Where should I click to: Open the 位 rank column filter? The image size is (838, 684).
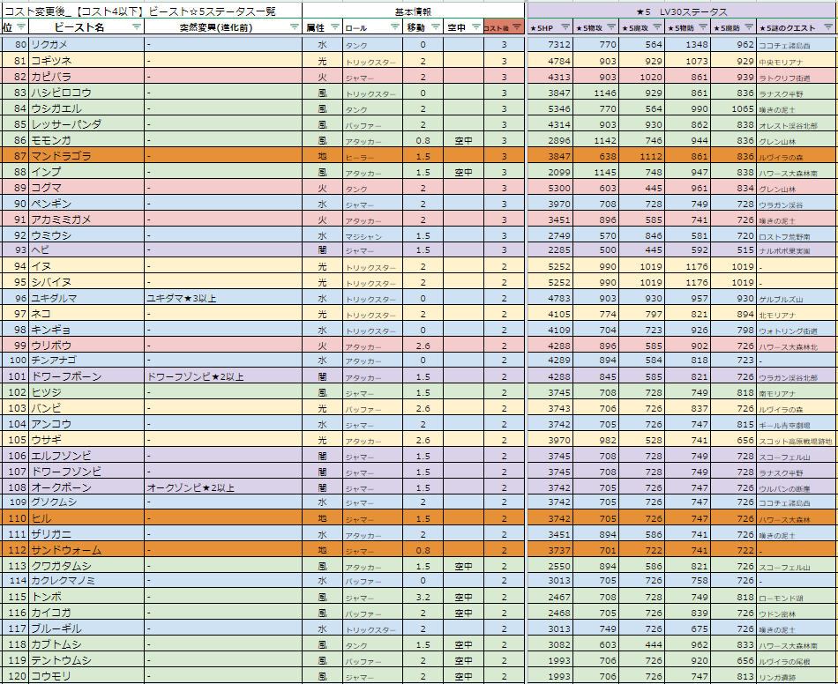[x=19, y=28]
